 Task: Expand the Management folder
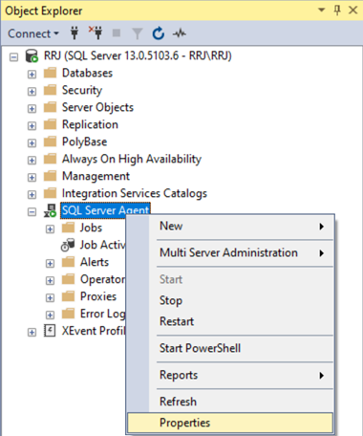click(32, 178)
